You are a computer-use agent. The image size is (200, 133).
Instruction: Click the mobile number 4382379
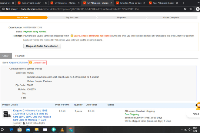click(31, 89)
